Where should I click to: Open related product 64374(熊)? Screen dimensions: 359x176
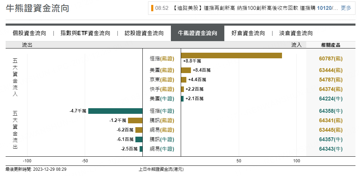tap(331, 89)
